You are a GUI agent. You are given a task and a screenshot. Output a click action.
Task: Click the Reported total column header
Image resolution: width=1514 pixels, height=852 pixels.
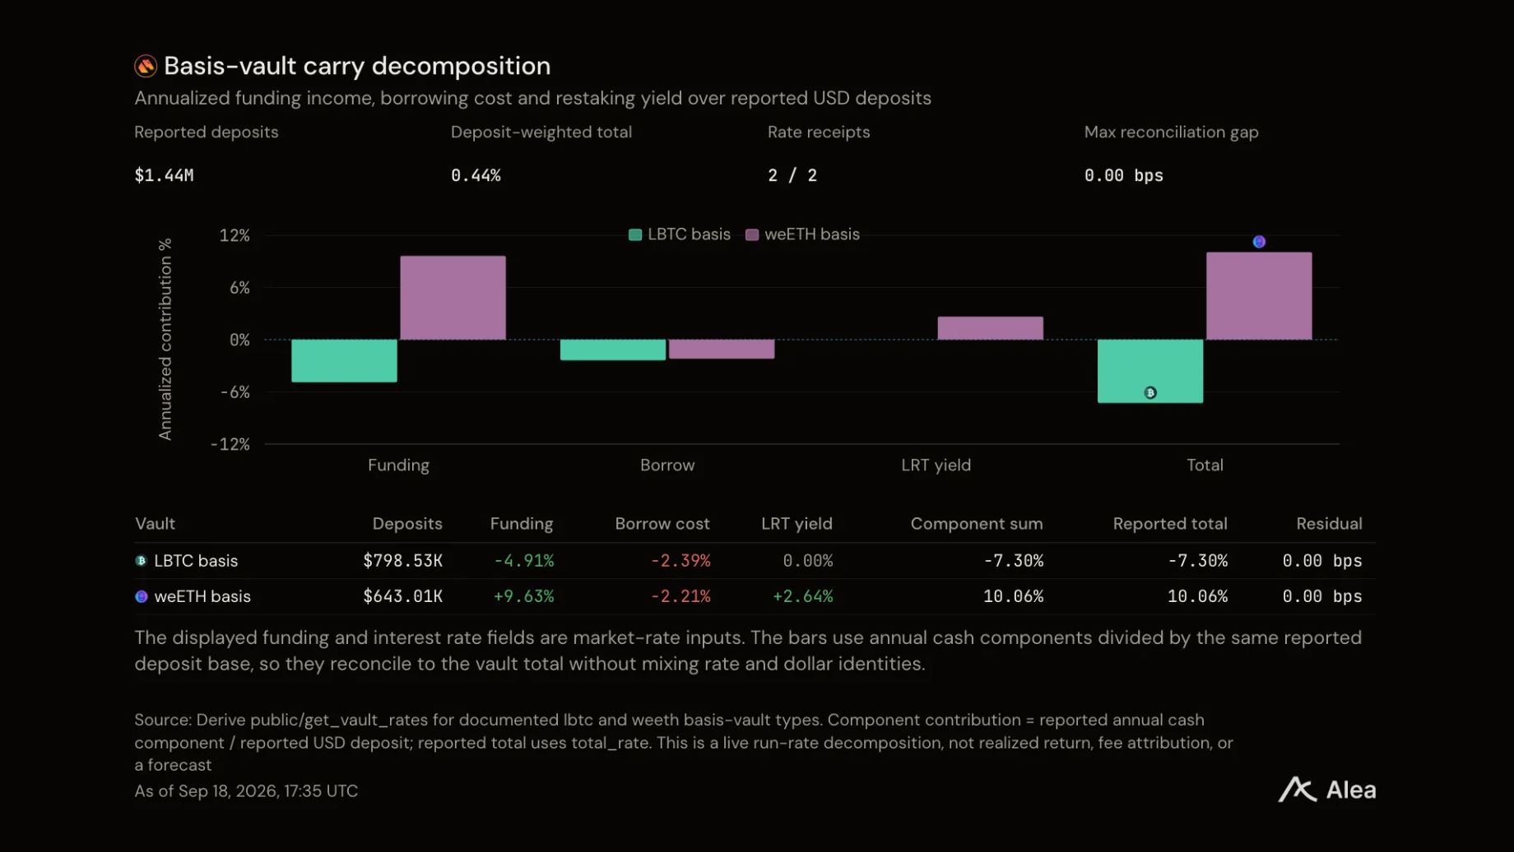1170,524
